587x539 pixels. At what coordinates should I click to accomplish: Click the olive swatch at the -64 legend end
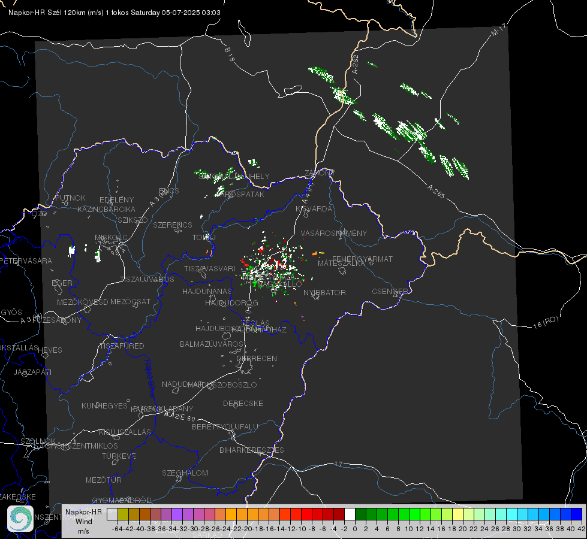123,514
